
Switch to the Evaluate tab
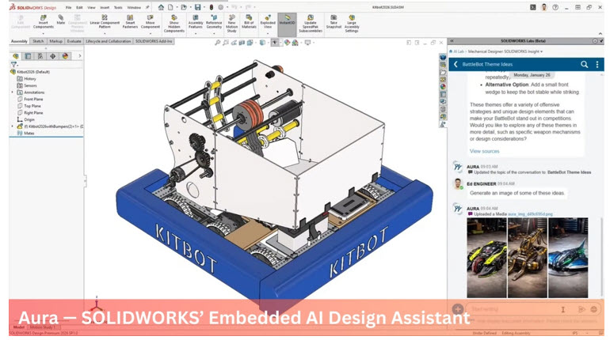click(x=74, y=41)
